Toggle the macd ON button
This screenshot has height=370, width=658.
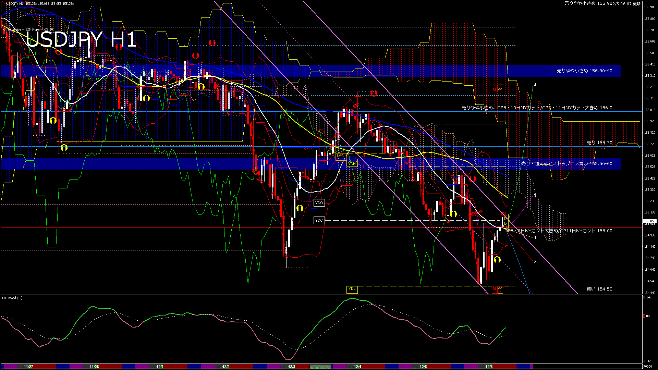click(x=321, y=367)
